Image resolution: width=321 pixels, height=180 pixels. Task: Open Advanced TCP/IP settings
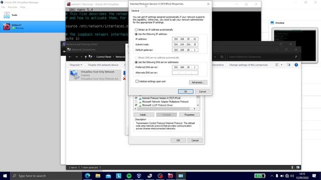pyautogui.click(x=198, y=82)
